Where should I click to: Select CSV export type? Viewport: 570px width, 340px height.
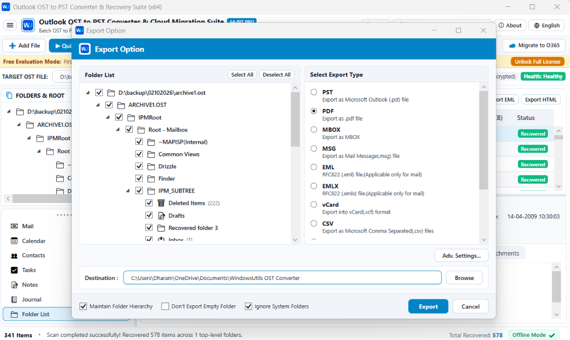pyautogui.click(x=314, y=223)
